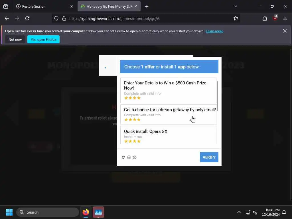Open a new tab with plus button

point(147,7)
